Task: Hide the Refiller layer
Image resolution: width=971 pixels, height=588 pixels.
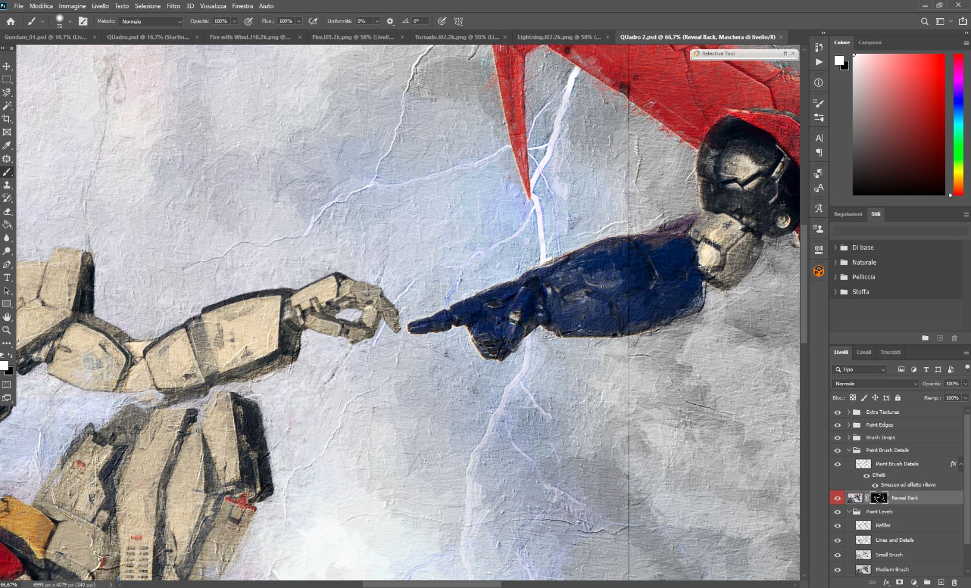Action: tap(837, 526)
